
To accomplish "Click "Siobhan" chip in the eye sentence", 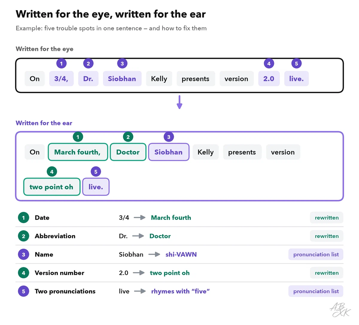I will pyautogui.click(x=122, y=79).
